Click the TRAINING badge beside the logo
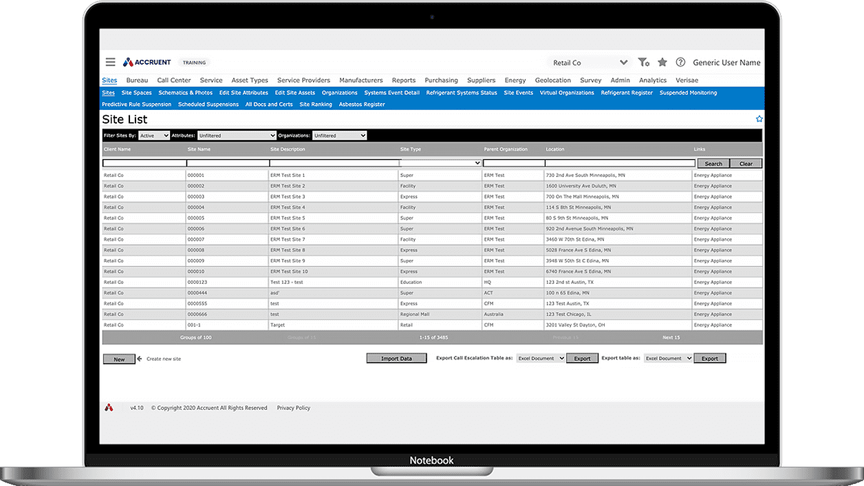Viewport: 864px width, 486px height. click(194, 63)
